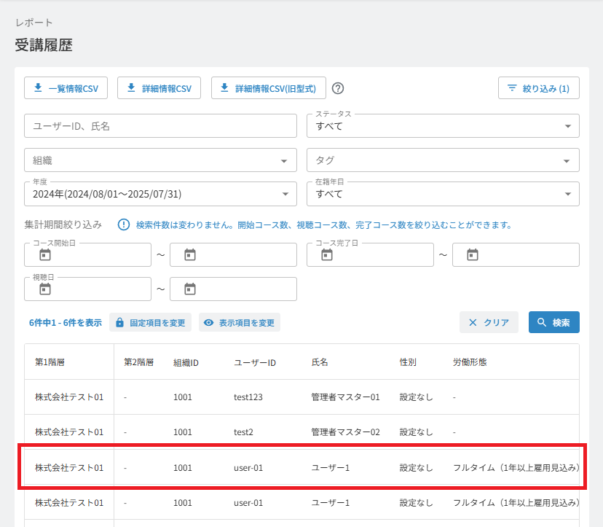Screen dimensions: 603x527
Task: Focus the ユーザーID、氏名 search field
Action: [160, 126]
